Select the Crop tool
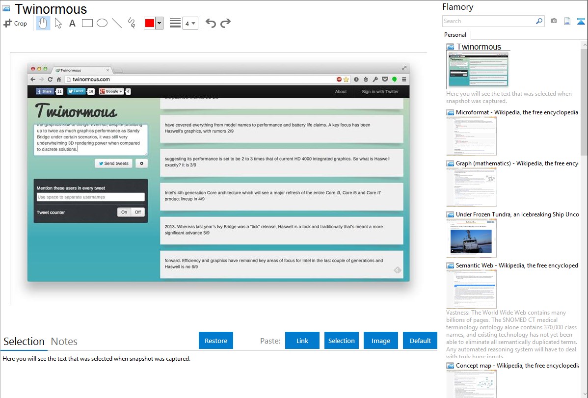The image size is (588, 398). 15,23
